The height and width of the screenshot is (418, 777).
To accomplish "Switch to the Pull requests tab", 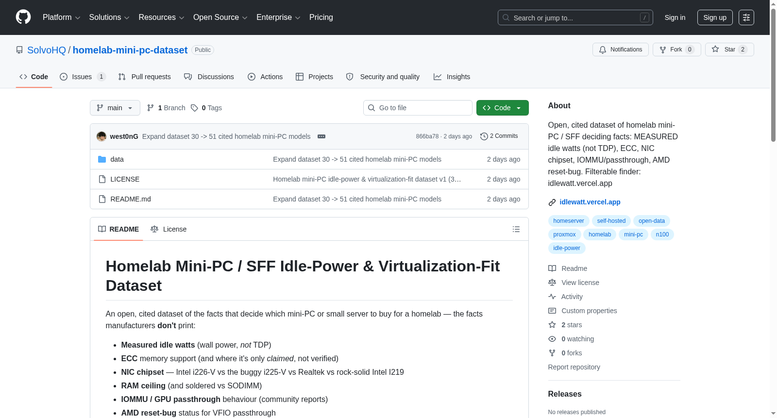I will point(144,77).
